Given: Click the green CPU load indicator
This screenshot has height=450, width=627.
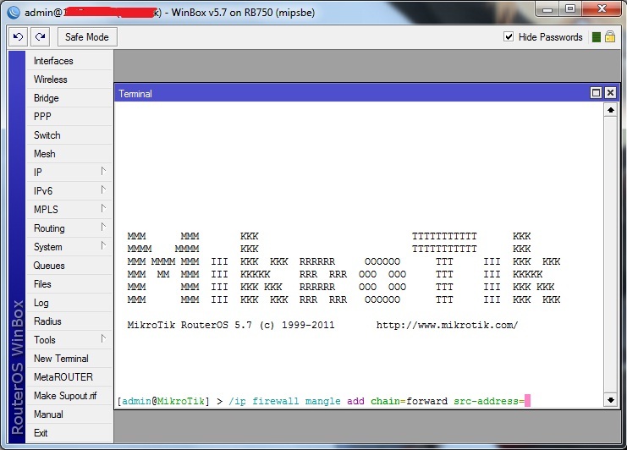Looking at the screenshot, I should pos(597,37).
